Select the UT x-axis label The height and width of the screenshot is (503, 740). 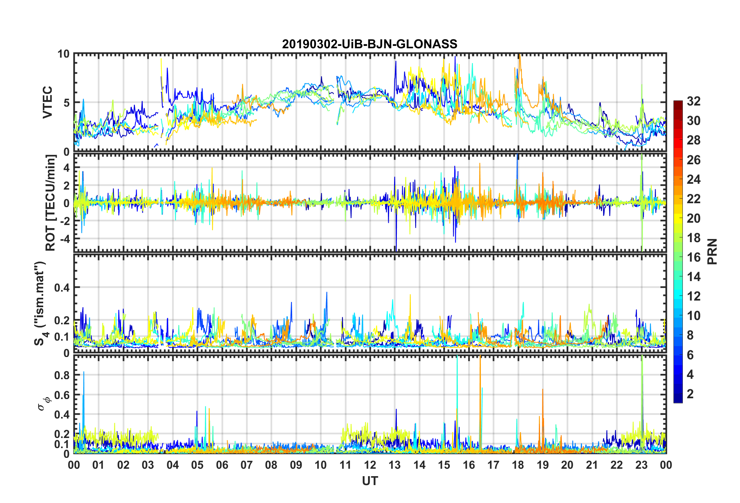coord(370,481)
